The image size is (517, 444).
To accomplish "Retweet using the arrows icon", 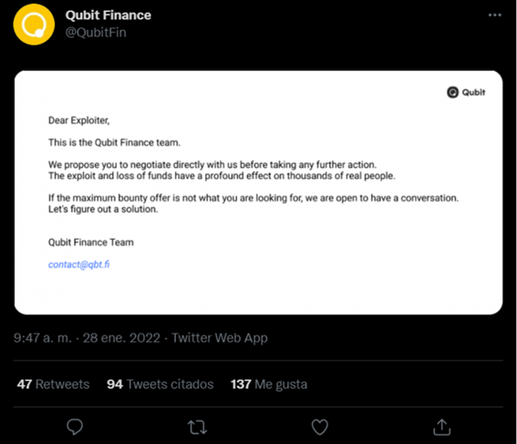I will point(197,427).
